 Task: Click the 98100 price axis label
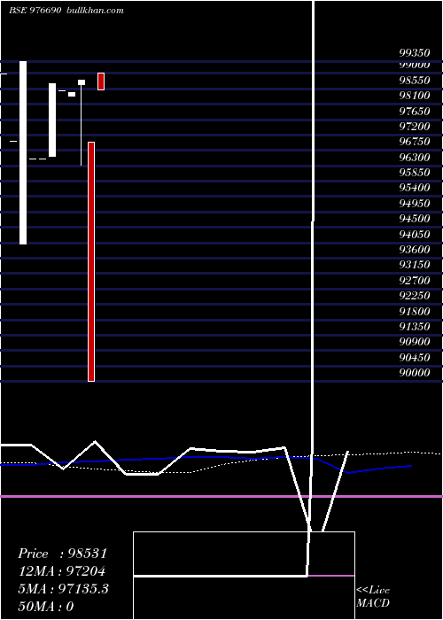point(414,96)
